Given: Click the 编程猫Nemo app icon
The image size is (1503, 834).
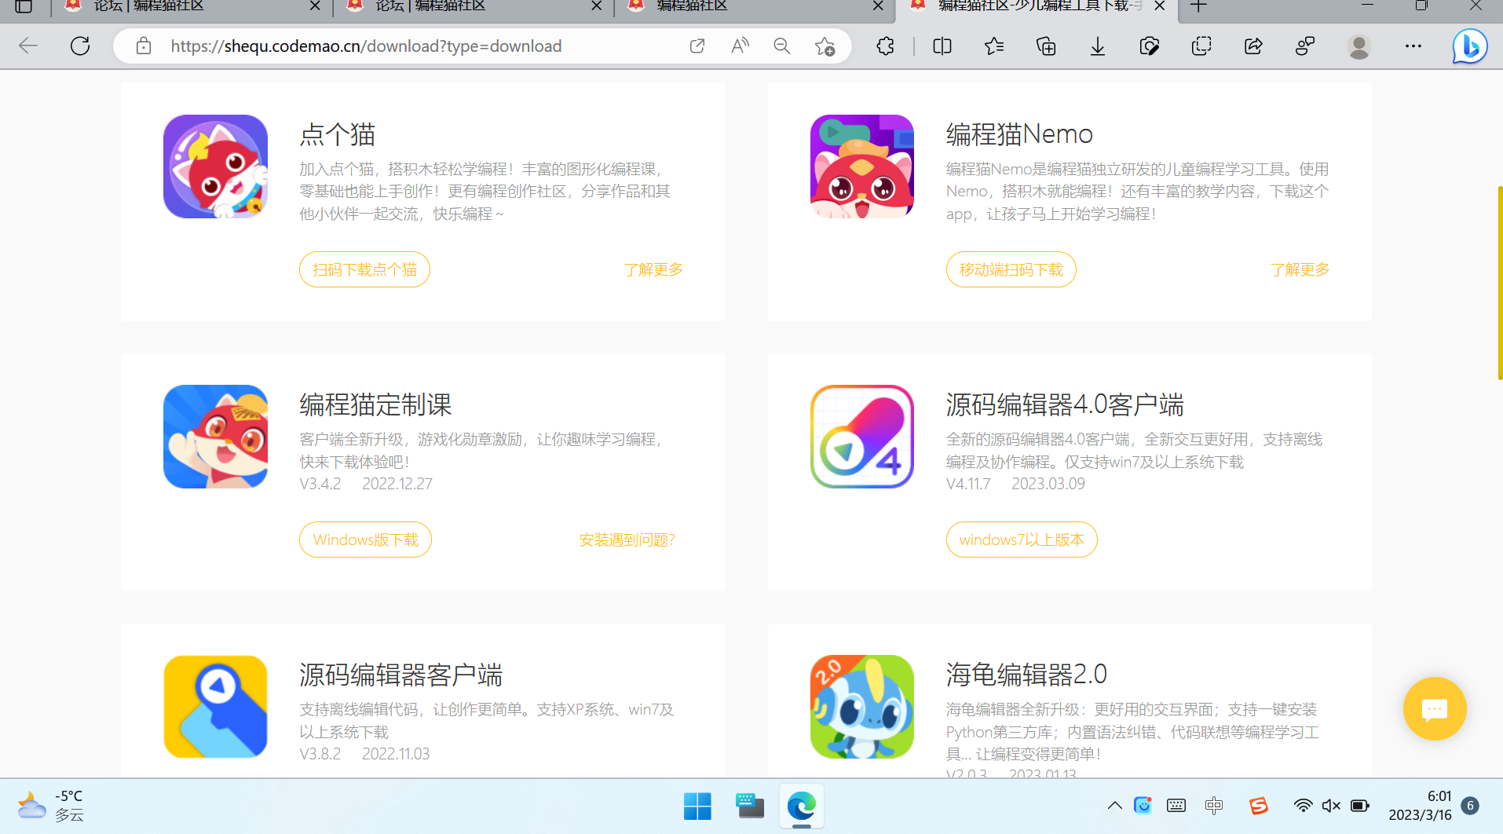Looking at the screenshot, I should point(862,166).
